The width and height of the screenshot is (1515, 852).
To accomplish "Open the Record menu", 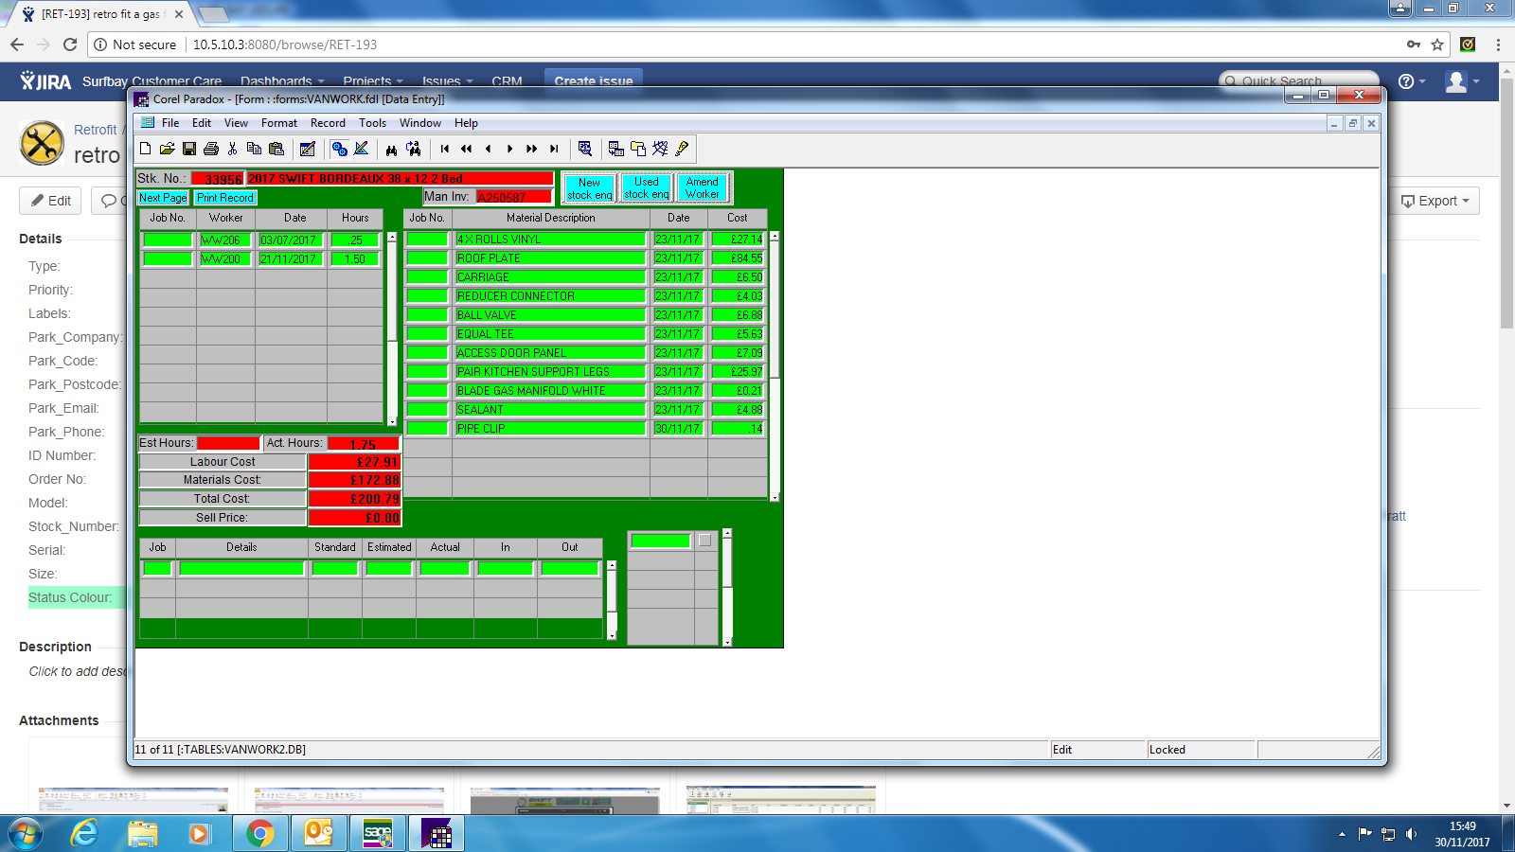I will point(328,123).
